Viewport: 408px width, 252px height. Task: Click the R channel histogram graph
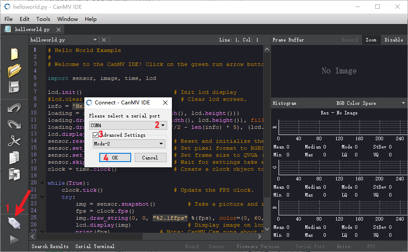tap(343, 127)
